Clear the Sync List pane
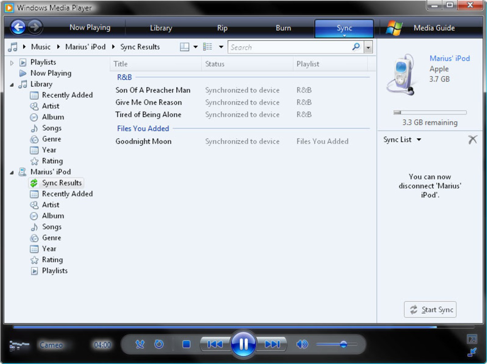 472,140
